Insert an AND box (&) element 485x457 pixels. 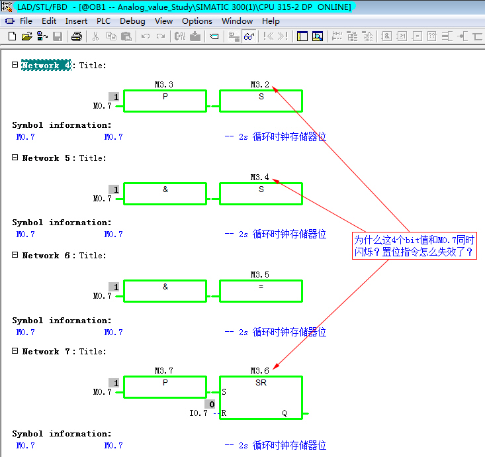pyautogui.click(x=386, y=36)
